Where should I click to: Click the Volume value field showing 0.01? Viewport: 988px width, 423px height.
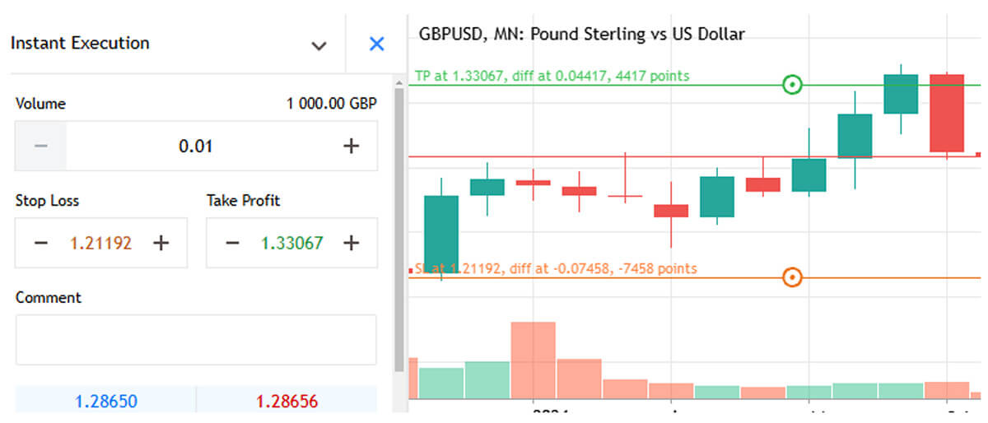pyautogui.click(x=196, y=146)
